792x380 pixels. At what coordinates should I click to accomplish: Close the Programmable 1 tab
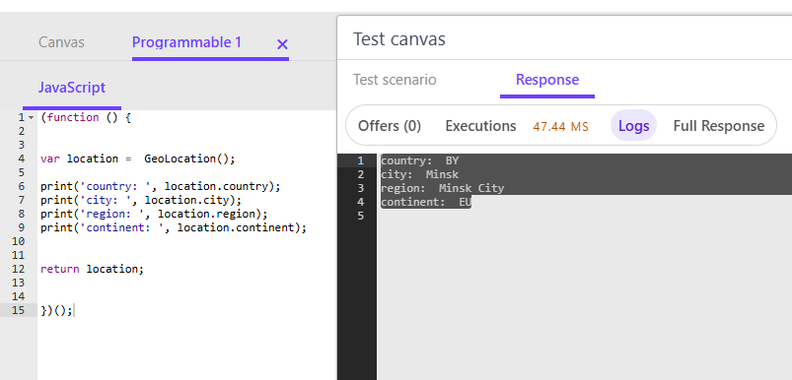click(282, 44)
